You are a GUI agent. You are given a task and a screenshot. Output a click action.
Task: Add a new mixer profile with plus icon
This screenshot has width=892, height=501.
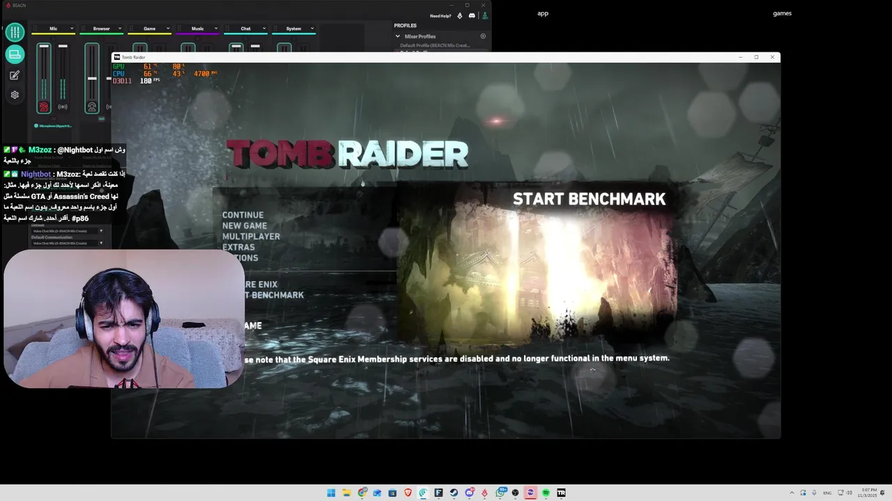[x=483, y=36]
